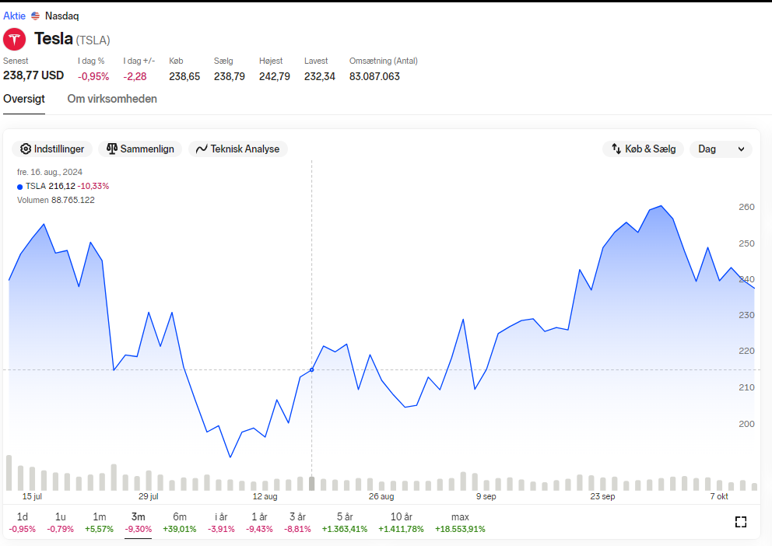
Task: Click the 238,77 USD latest price
Action: pyautogui.click(x=33, y=75)
